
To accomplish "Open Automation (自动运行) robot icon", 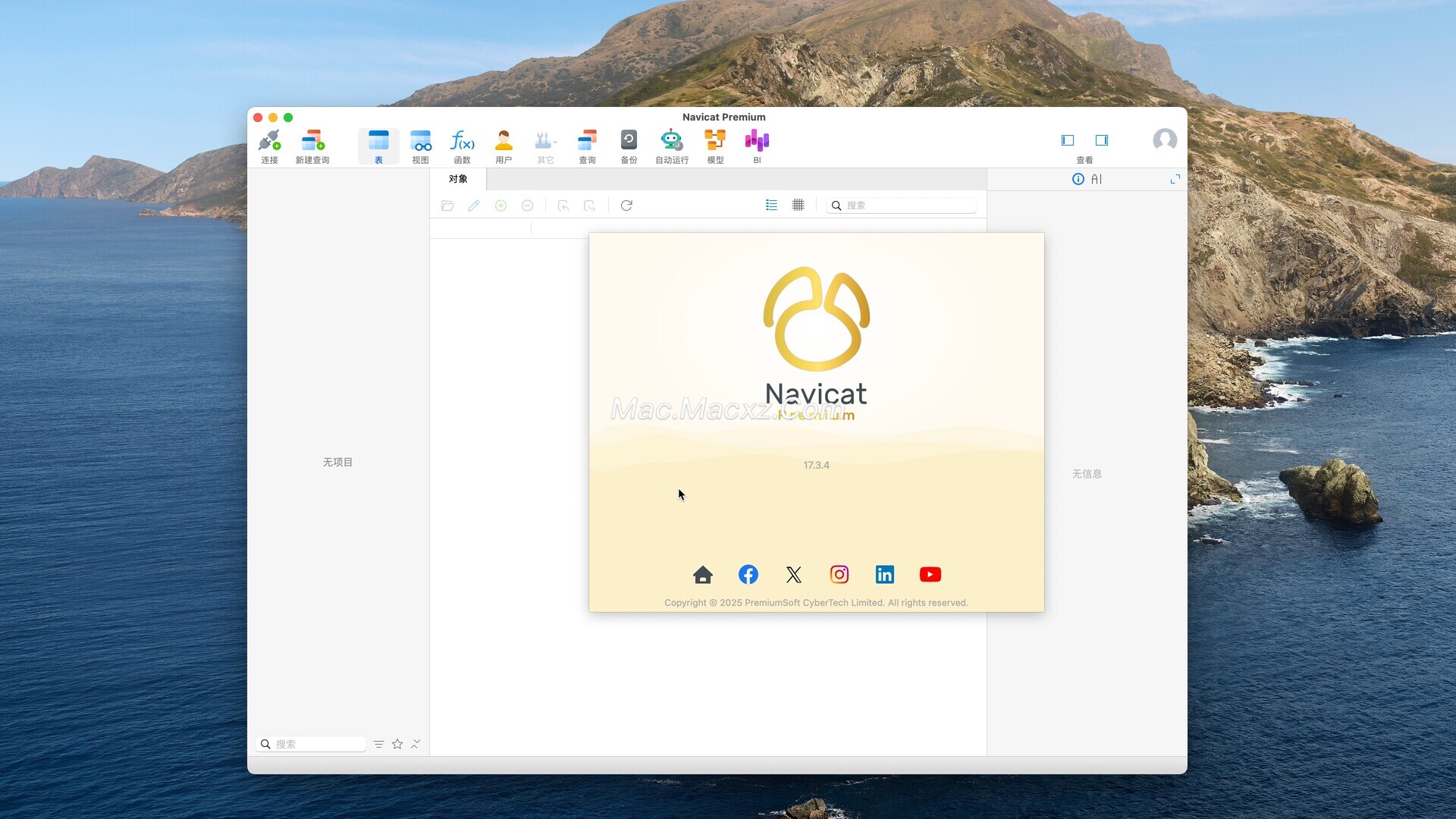I will pyautogui.click(x=671, y=141).
